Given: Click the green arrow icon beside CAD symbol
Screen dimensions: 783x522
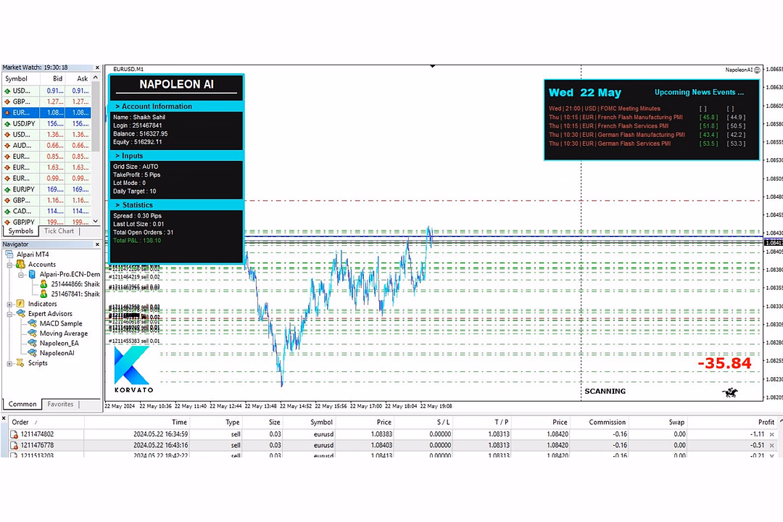Looking at the screenshot, I should point(7,211).
